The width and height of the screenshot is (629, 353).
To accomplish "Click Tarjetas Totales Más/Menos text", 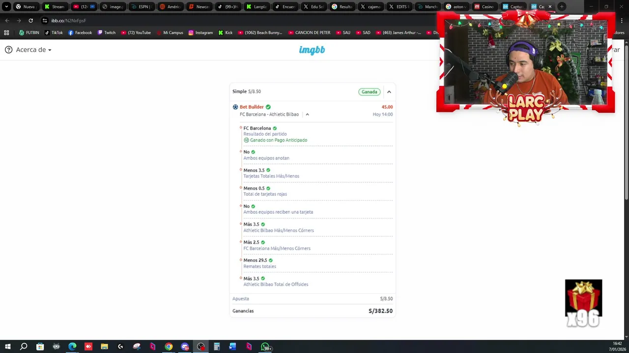I will click(271, 176).
